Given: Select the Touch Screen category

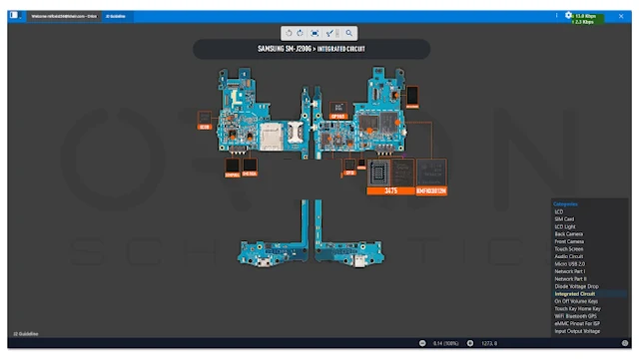Looking at the screenshot, I should [568, 248].
